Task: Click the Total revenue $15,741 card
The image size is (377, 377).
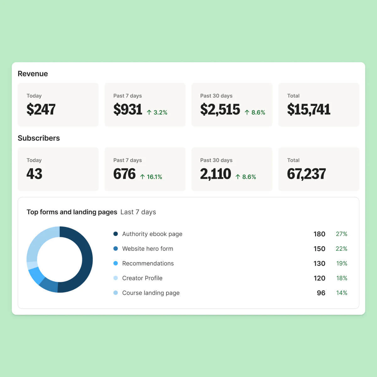Action: coord(319,105)
